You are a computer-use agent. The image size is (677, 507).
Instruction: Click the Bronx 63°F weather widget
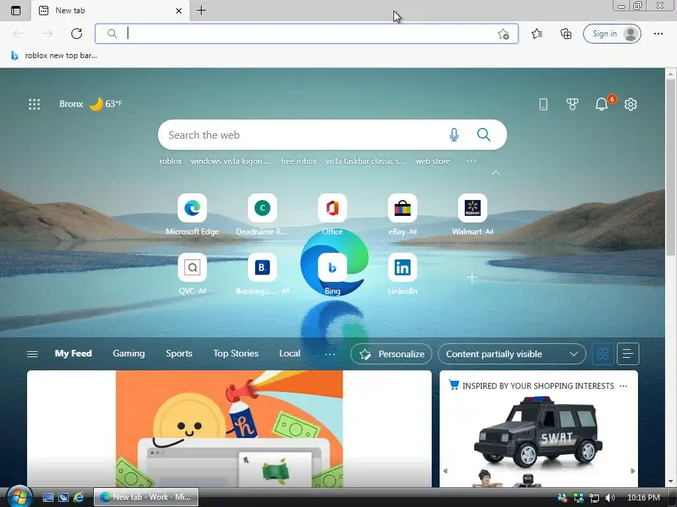click(x=91, y=104)
